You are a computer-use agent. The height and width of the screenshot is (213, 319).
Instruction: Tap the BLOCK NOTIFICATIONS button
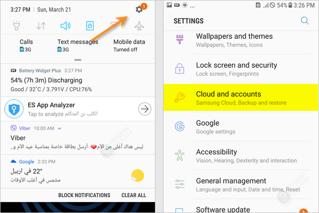84,195
